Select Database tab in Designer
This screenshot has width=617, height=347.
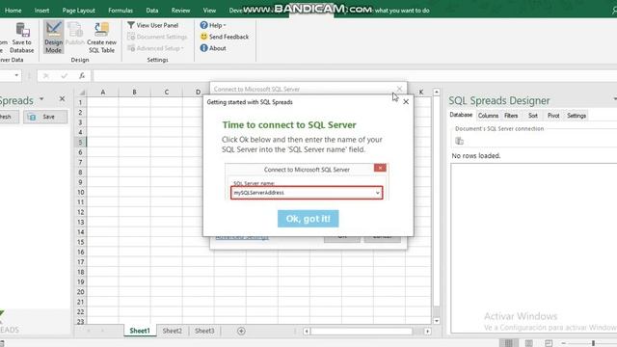click(461, 115)
